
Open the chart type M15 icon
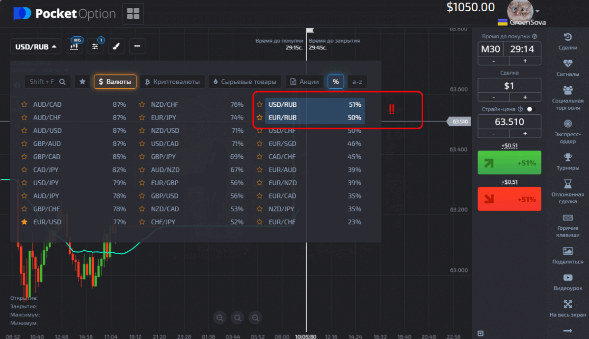(x=74, y=47)
